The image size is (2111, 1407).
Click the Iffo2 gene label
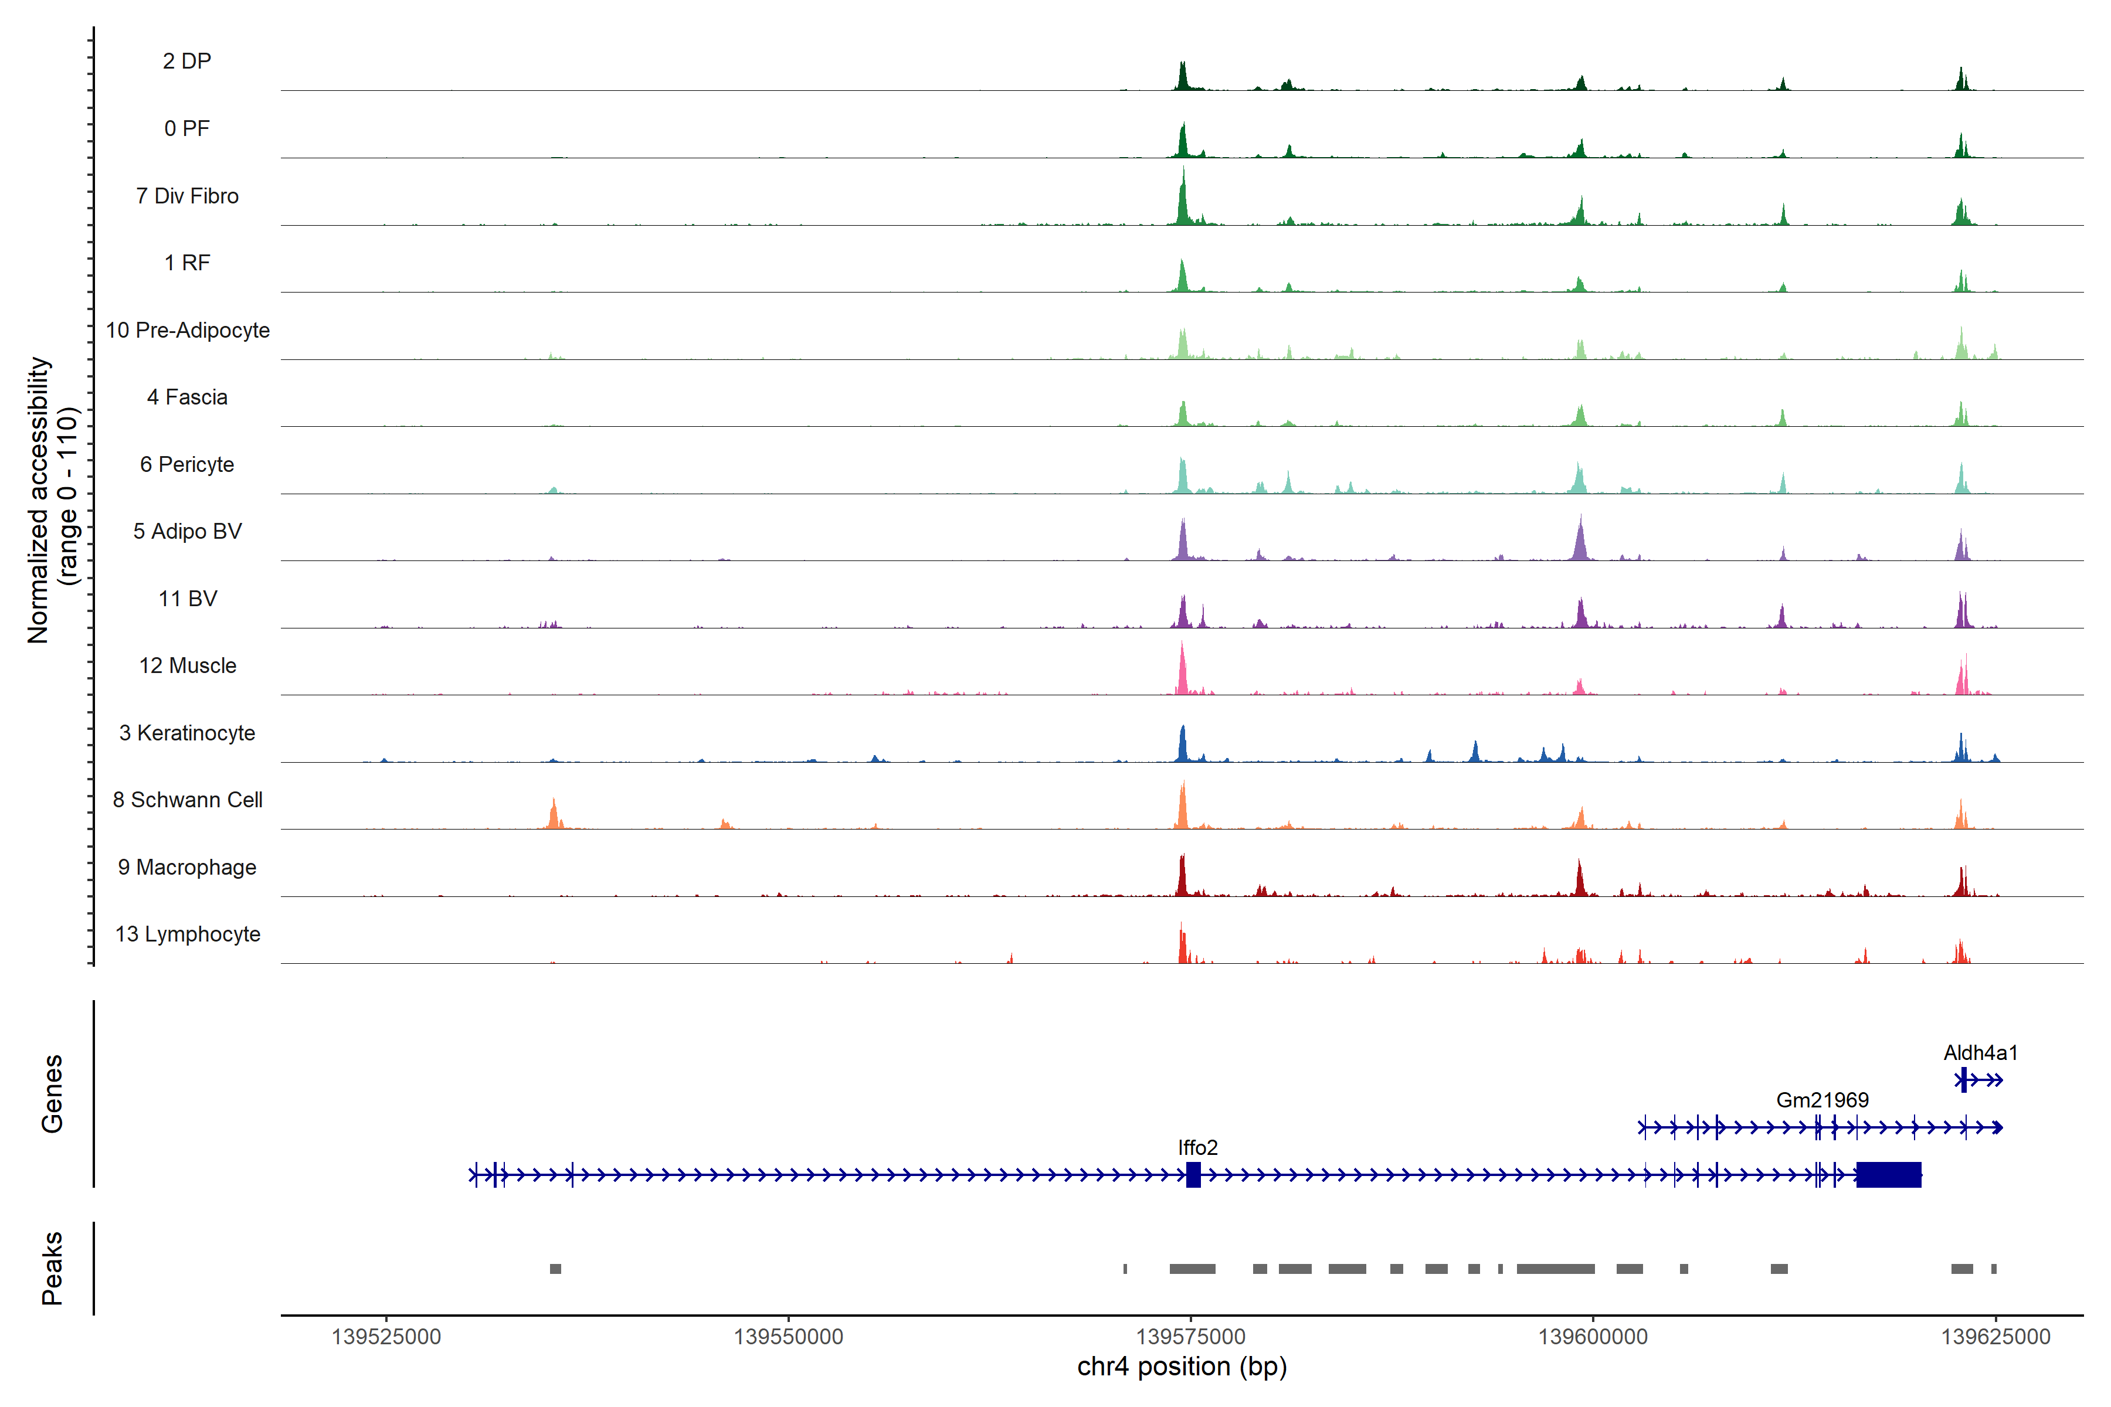point(1197,1147)
